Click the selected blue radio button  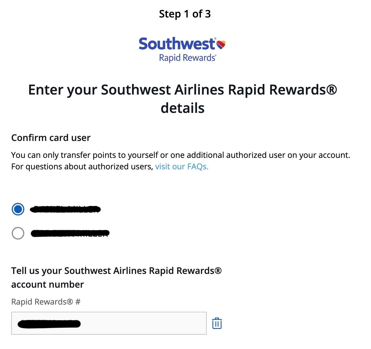click(x=18, y=209)
